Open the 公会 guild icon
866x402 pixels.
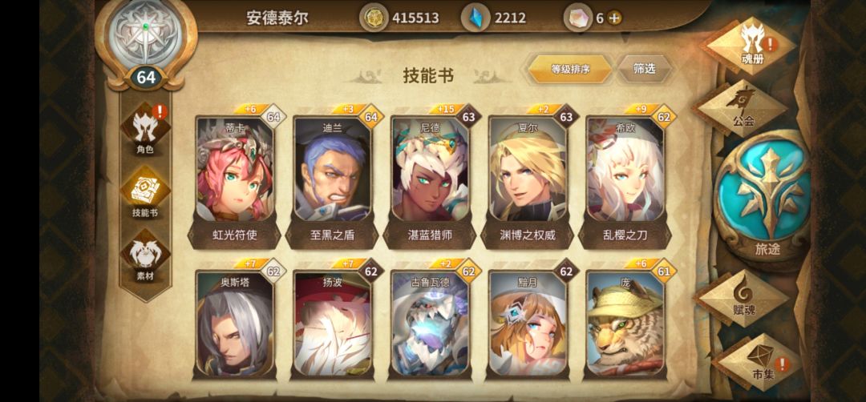pyautogui.click(x=741, y=107)
